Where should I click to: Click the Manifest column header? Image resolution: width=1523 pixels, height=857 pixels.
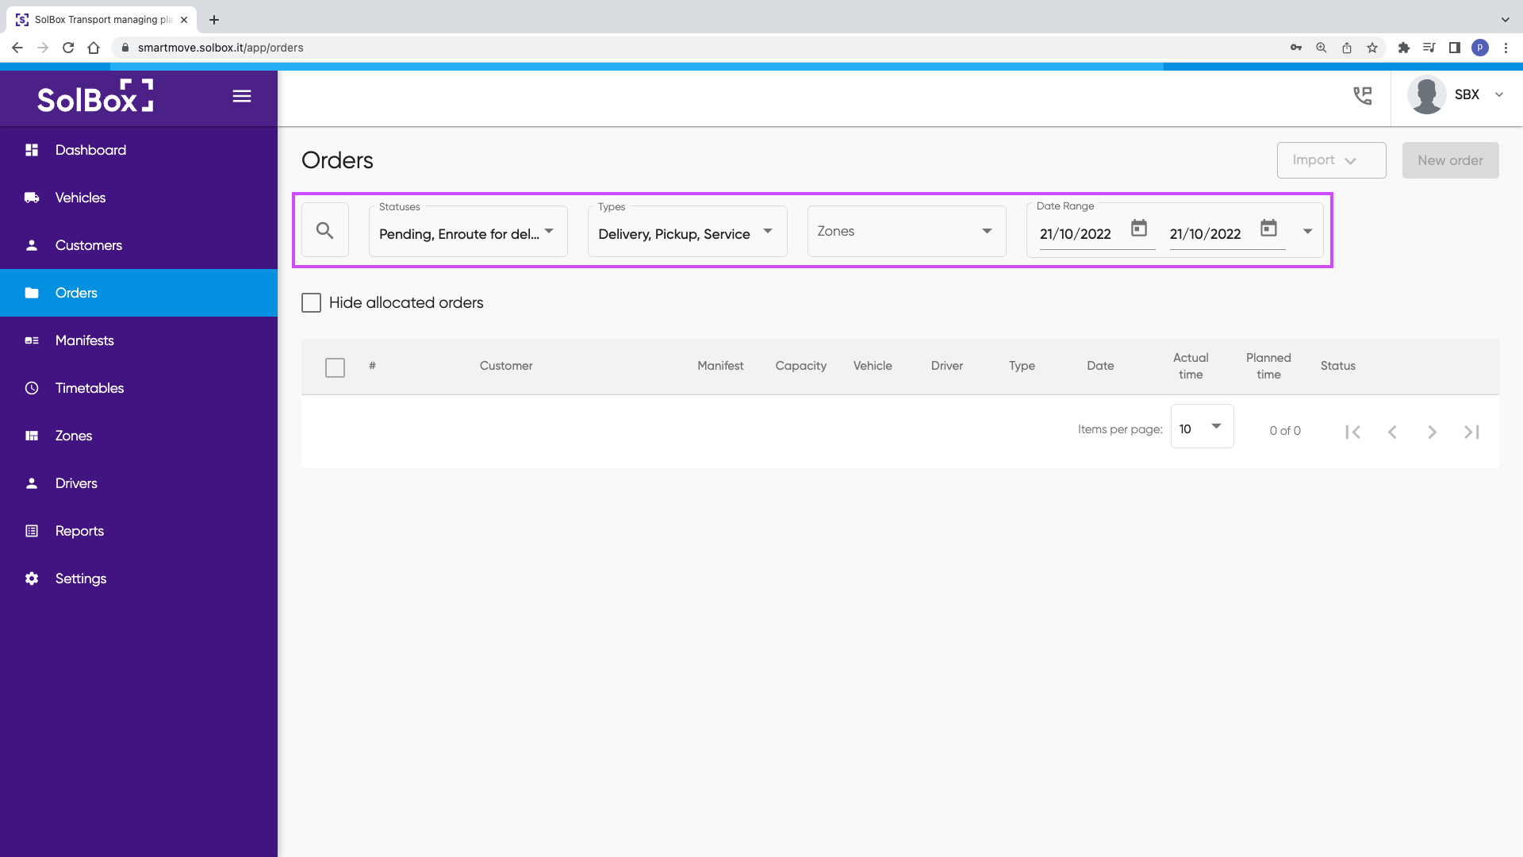[720, 366]
